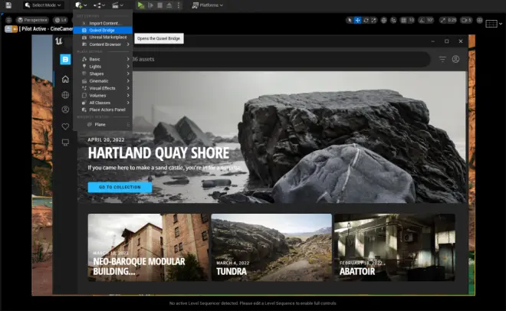Toggle world/local coordinate globe icon
The image size is (506, 311).
point(383,21)
